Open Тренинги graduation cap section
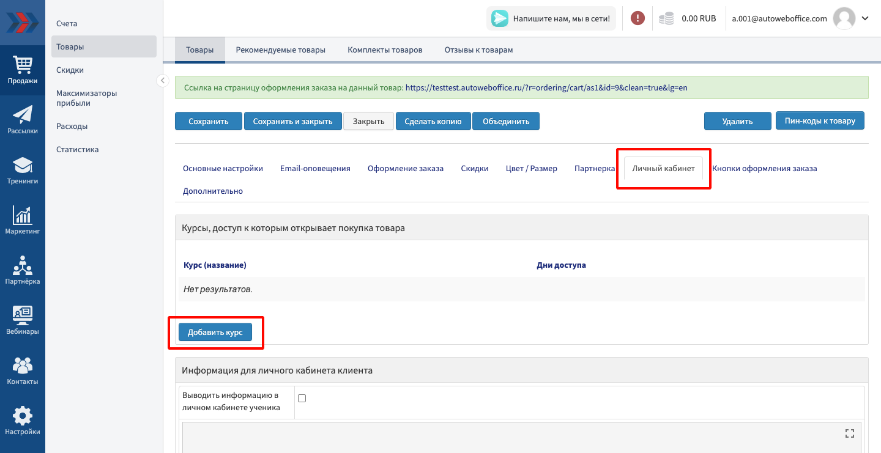 23,170
